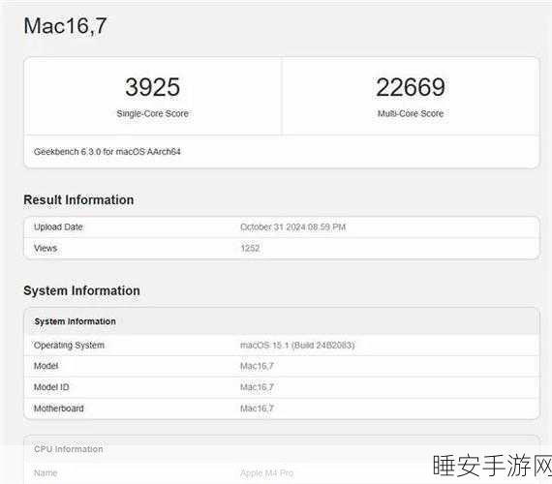Click the Geekbench 6.3.0 for macOS AArch64 text

[x=107, y=152]
